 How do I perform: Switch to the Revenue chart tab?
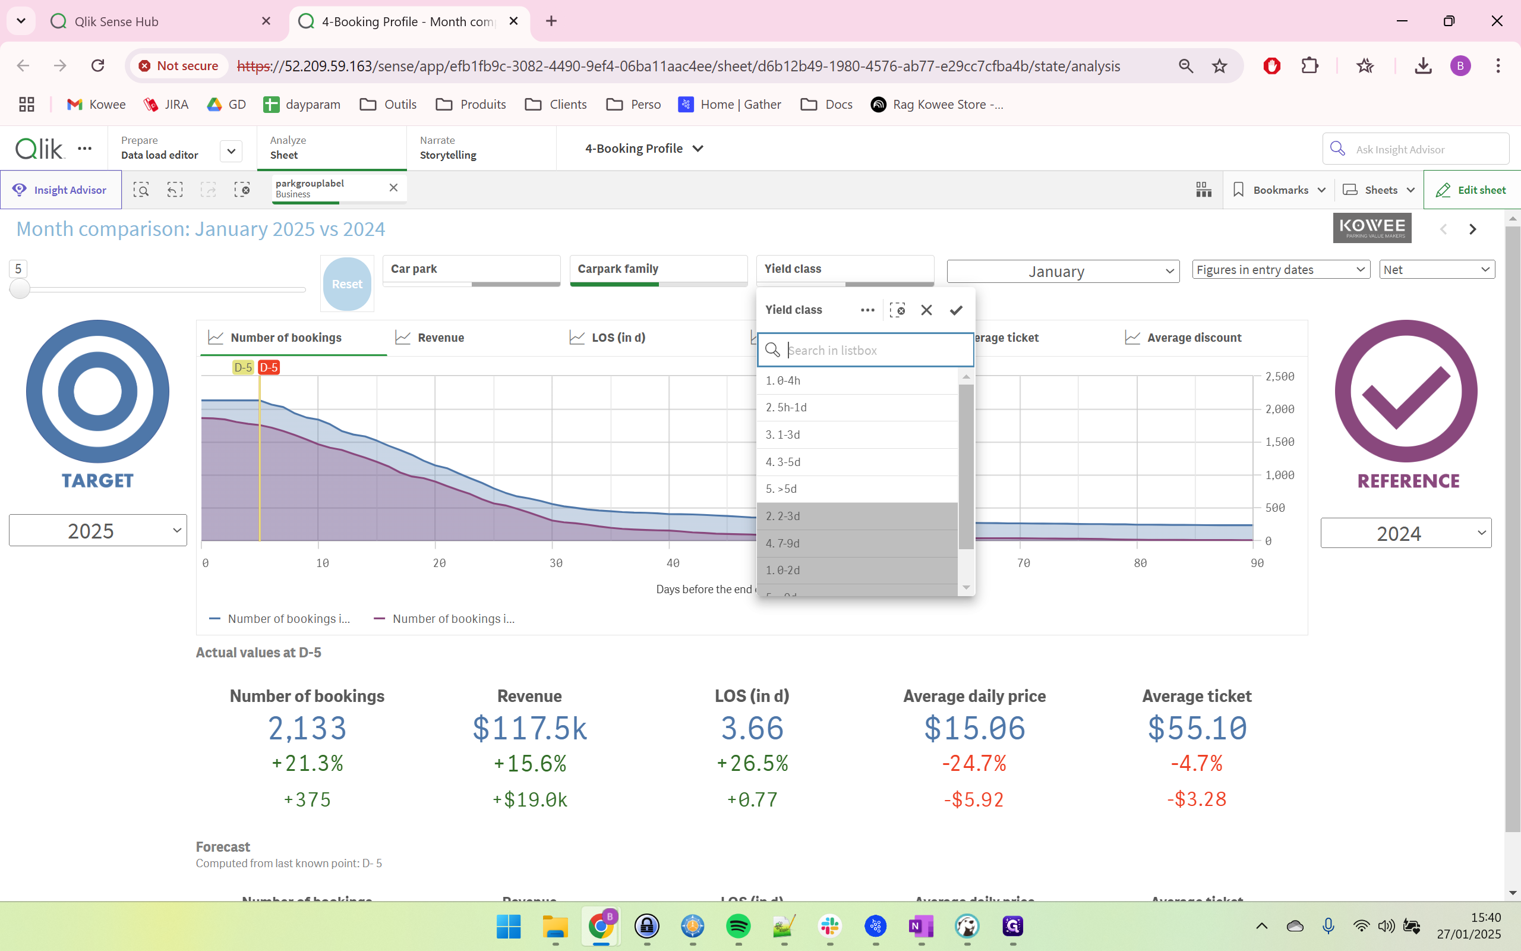click(440, 338)
